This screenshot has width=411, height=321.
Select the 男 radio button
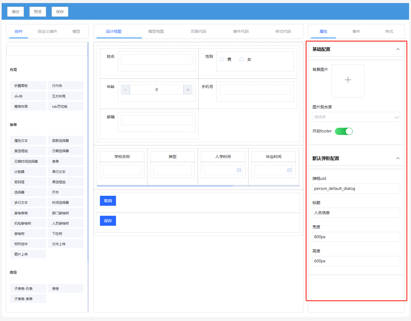click(x=221, y=59)
